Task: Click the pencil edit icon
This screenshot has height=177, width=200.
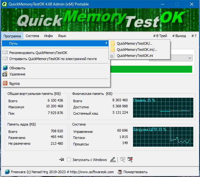Action: [113, 160]
